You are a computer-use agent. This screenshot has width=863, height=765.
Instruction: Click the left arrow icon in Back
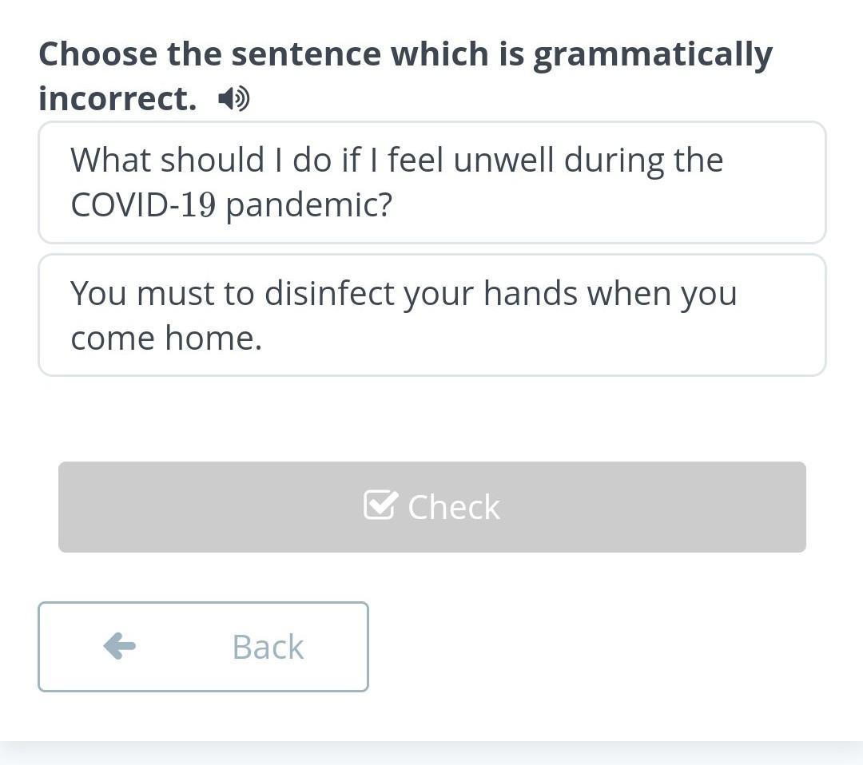(x=120, y=646)
